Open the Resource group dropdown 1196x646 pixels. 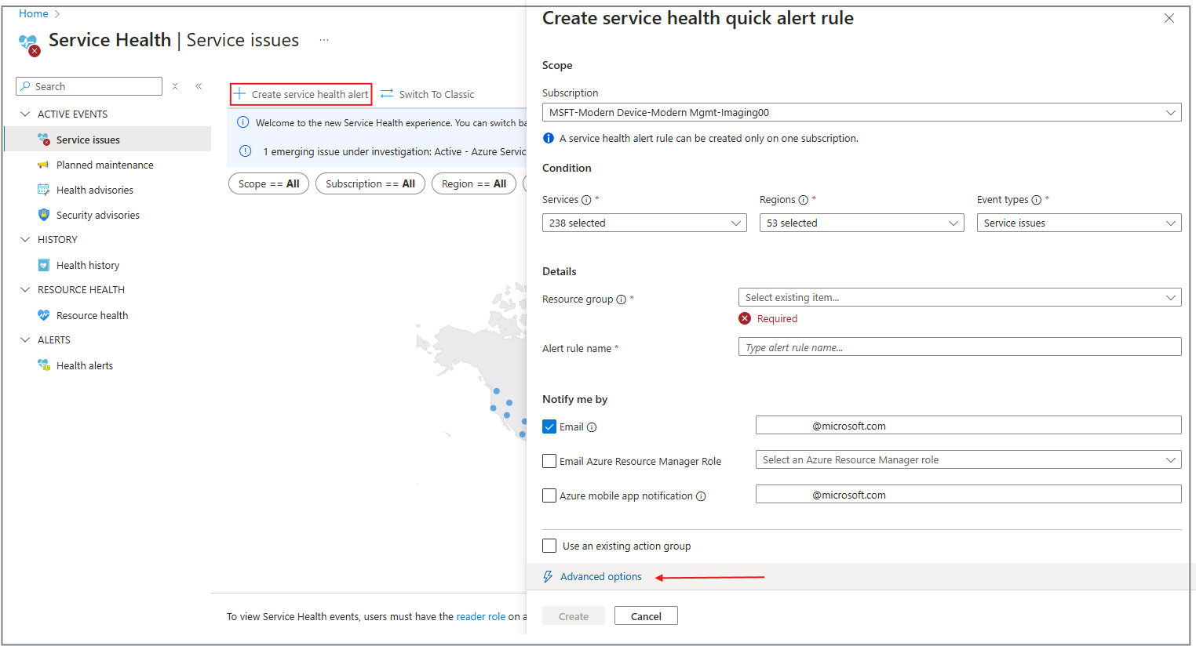[960, 298]
